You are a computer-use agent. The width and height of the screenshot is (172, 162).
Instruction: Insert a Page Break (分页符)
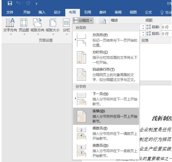coord(106,39)
